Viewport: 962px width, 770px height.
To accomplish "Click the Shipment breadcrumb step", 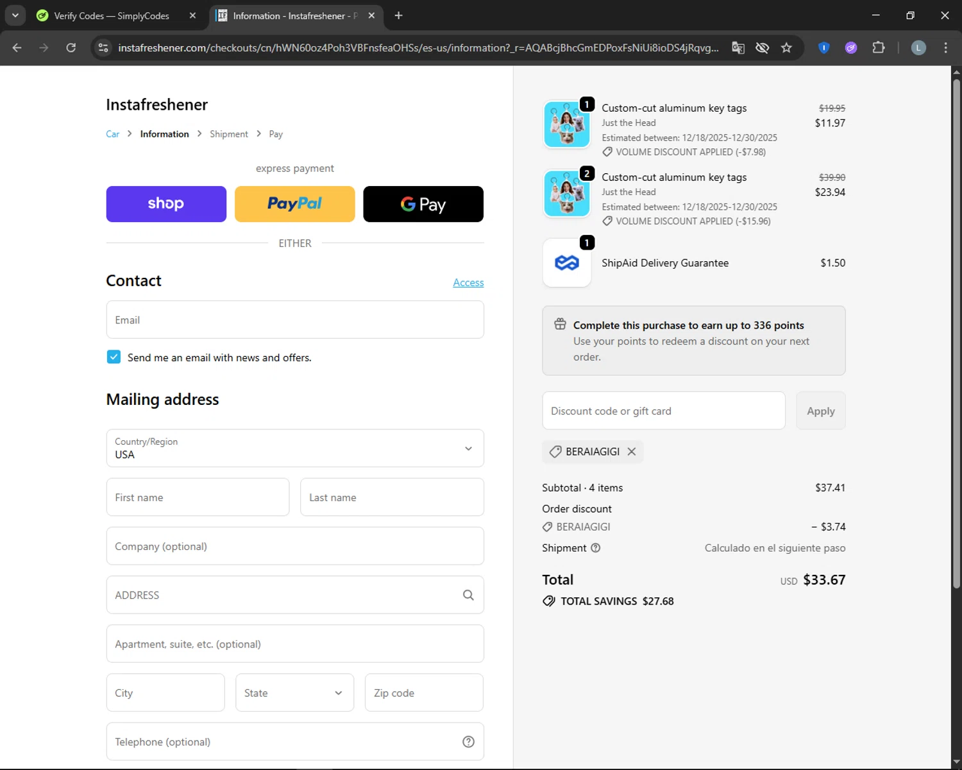I will 229,134.
